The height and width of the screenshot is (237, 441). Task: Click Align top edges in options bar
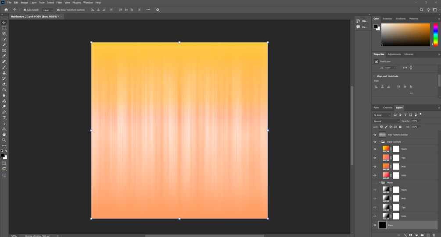[x=120, y=10]
